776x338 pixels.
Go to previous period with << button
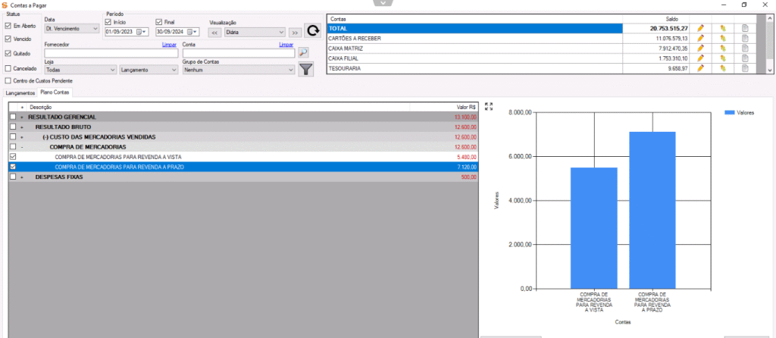[x=214, y=33]
